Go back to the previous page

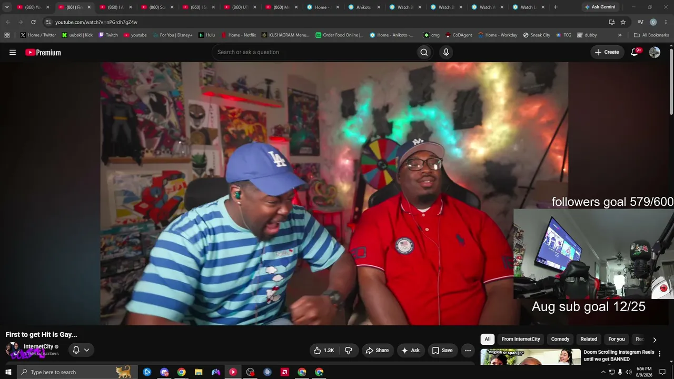8,22
